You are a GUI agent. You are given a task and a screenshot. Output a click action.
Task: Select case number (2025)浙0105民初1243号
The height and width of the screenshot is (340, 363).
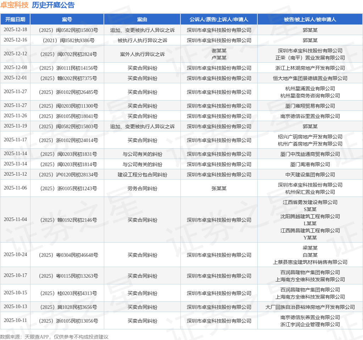tap(68, 188)
